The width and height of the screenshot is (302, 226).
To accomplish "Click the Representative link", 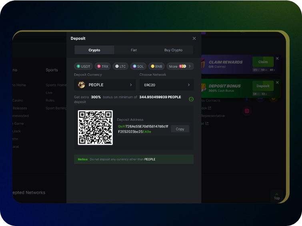I will click(213, 116).
